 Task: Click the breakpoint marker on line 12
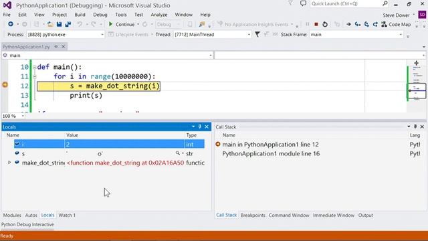pos(5,85)
